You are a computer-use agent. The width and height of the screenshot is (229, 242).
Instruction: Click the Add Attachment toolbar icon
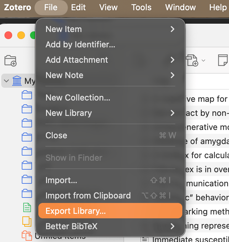click(x=192, y=60)
